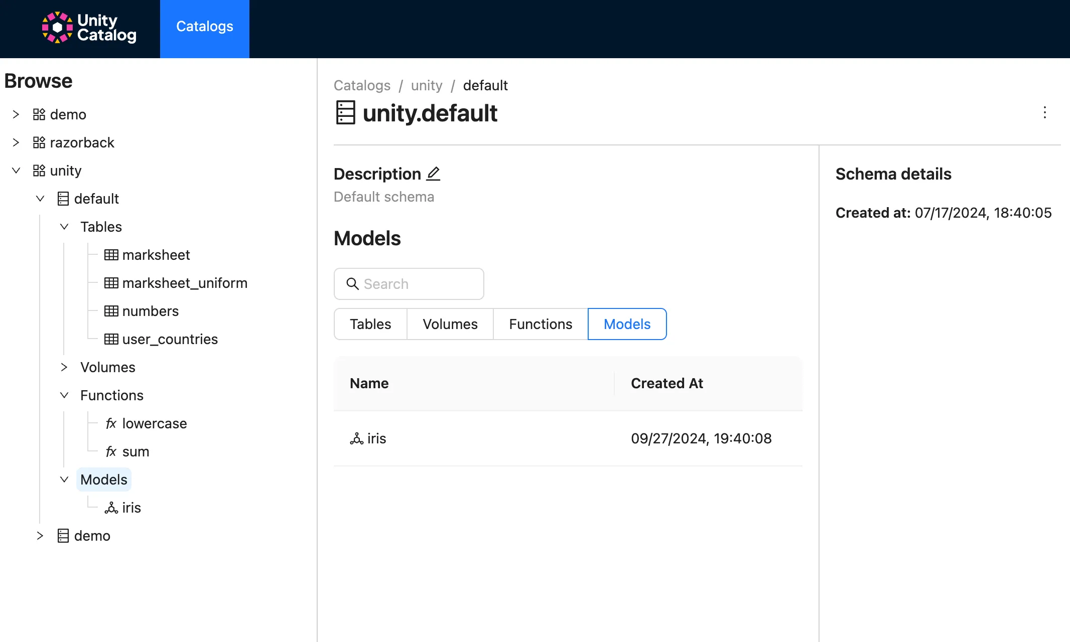
Task: Click the sum function fx icon
Action: 110,451
